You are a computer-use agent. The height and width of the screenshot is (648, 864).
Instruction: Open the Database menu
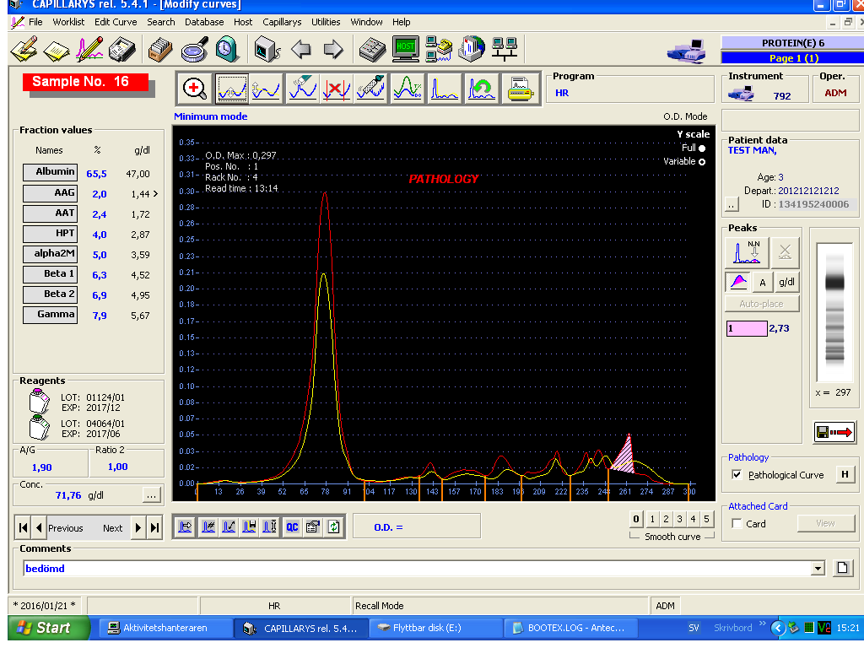click(204, 22)
